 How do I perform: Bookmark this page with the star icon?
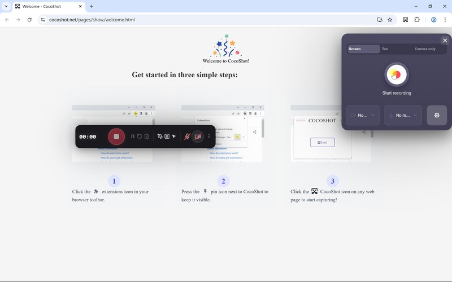[x=390, y=20]
